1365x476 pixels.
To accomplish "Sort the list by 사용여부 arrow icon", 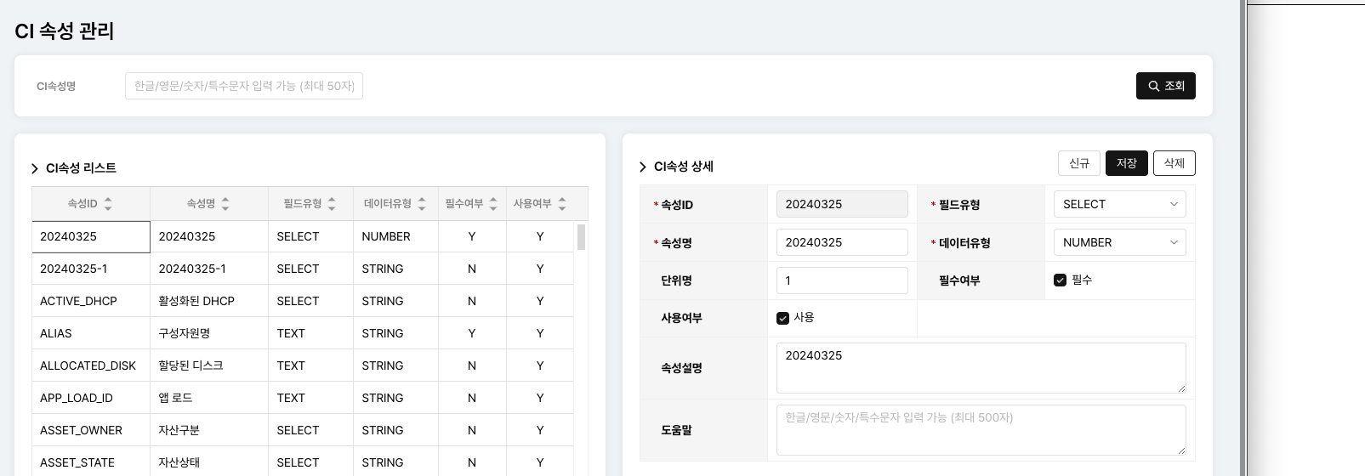I will pyautogui.click(x=562, y=204).
